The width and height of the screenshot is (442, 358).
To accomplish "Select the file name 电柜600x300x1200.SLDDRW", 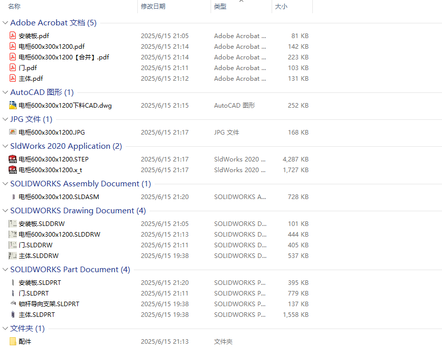I will click(59, 234).
